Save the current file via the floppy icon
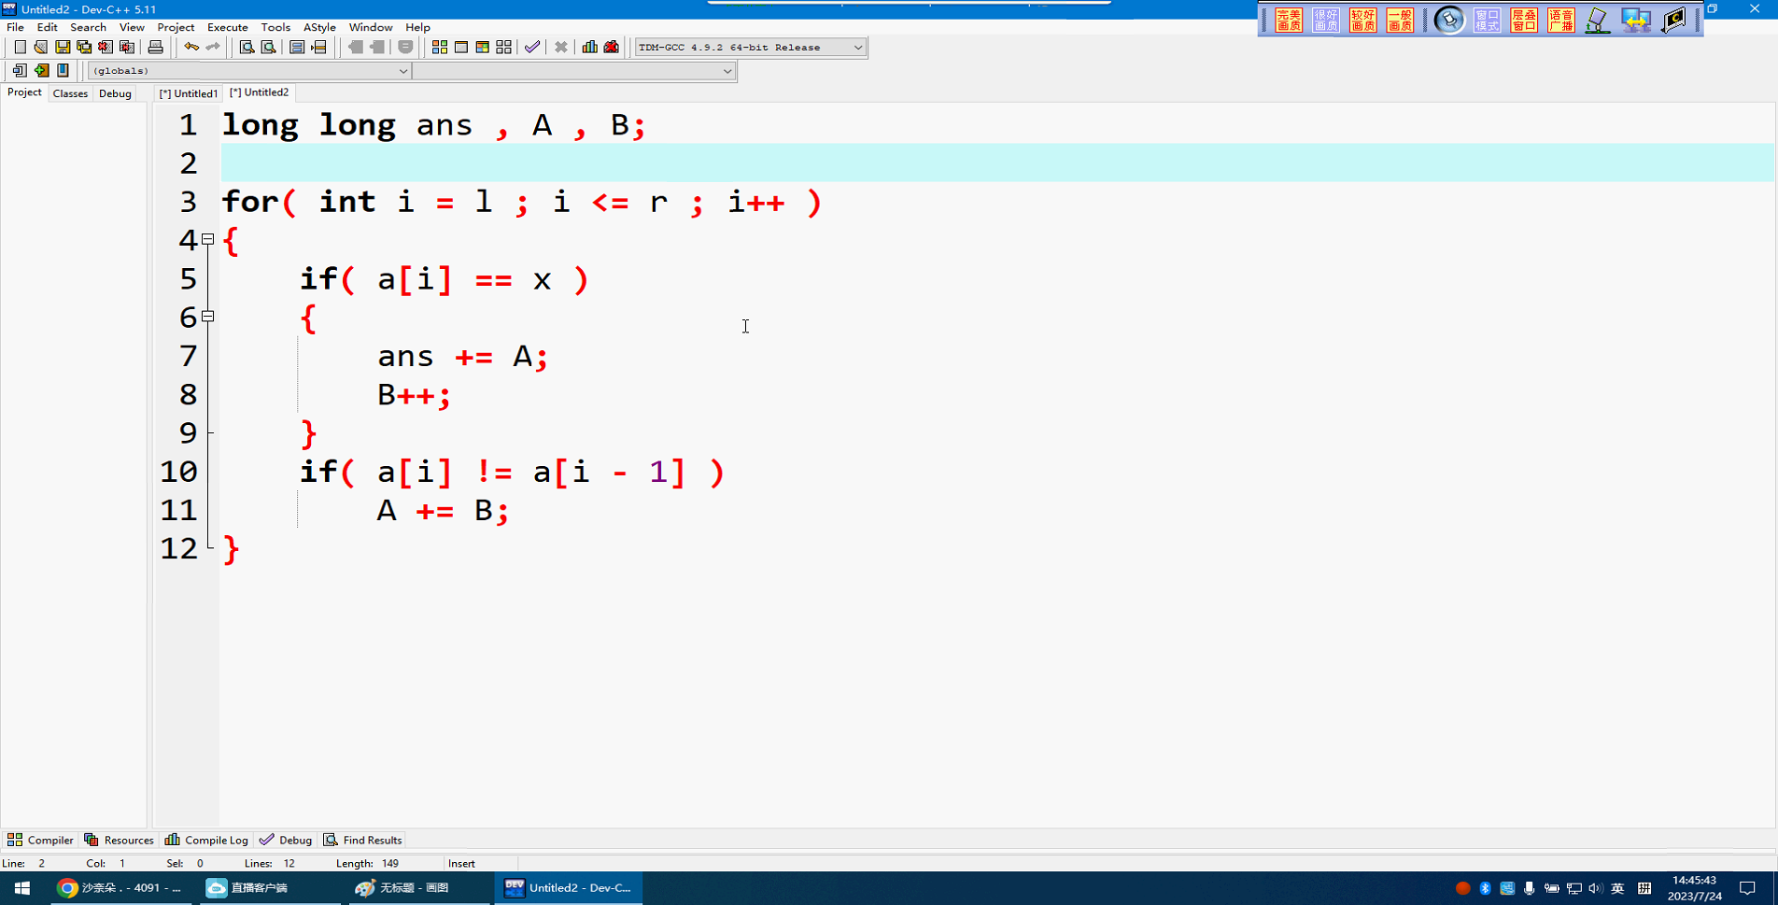The height and width of the screenshot is (905, 1778). (63, 47)
